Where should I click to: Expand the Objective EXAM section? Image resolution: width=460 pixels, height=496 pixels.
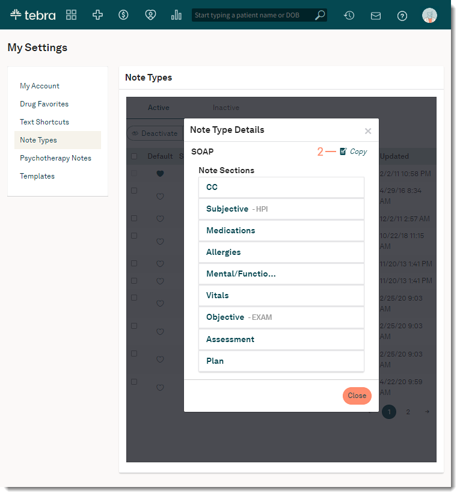281,317
